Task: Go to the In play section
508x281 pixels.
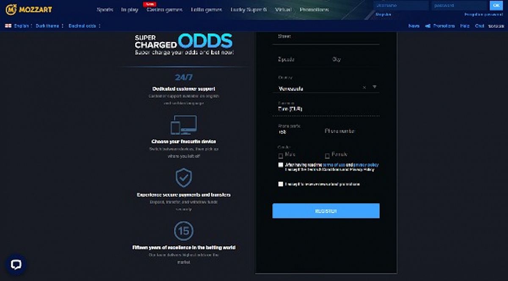Action: (130, 9)
